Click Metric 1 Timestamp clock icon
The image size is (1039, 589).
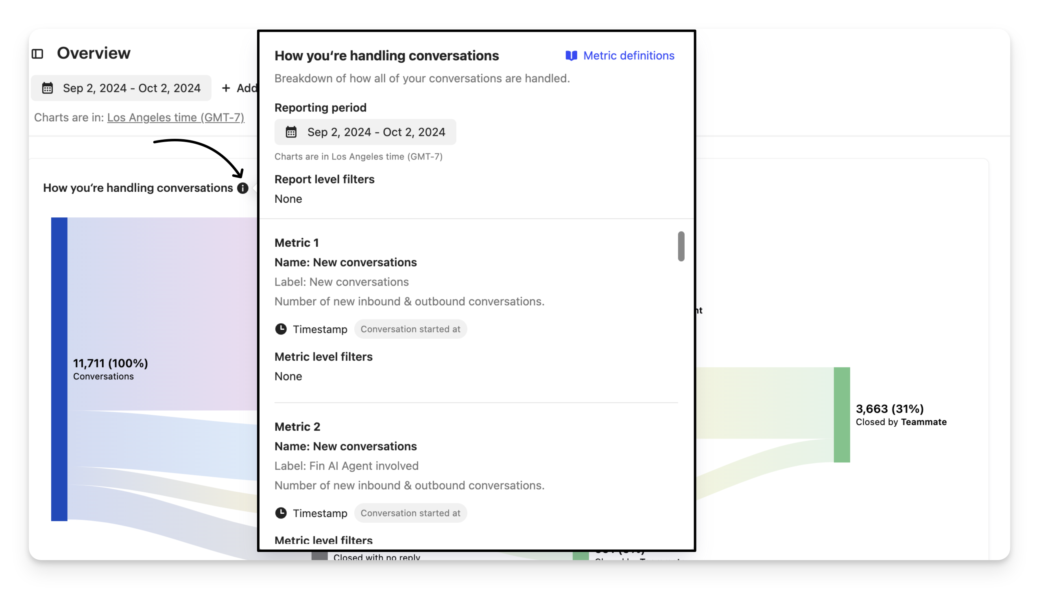281,329
